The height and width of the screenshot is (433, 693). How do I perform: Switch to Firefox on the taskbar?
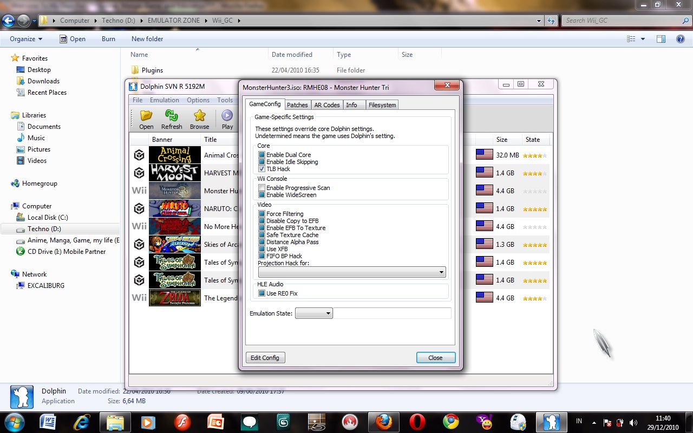[x=384, y=422]
